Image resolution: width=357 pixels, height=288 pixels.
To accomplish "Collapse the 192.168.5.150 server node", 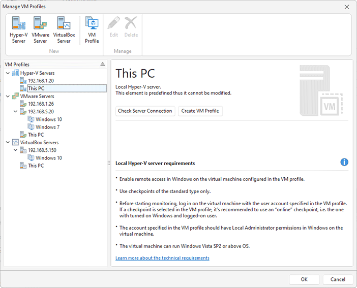I will click(x=15, y=150).
